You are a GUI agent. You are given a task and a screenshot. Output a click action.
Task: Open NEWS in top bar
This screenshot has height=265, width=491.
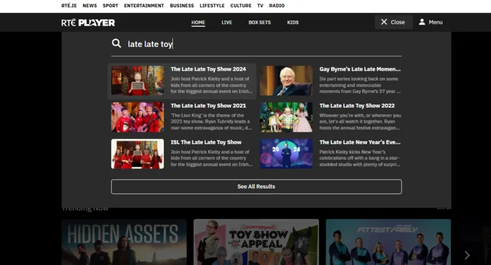pyautogui.click(x=90, y=6)
